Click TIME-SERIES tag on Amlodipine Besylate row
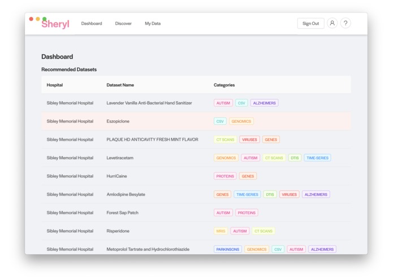Viewport: 393px width, 279px height. click(247, 194)
